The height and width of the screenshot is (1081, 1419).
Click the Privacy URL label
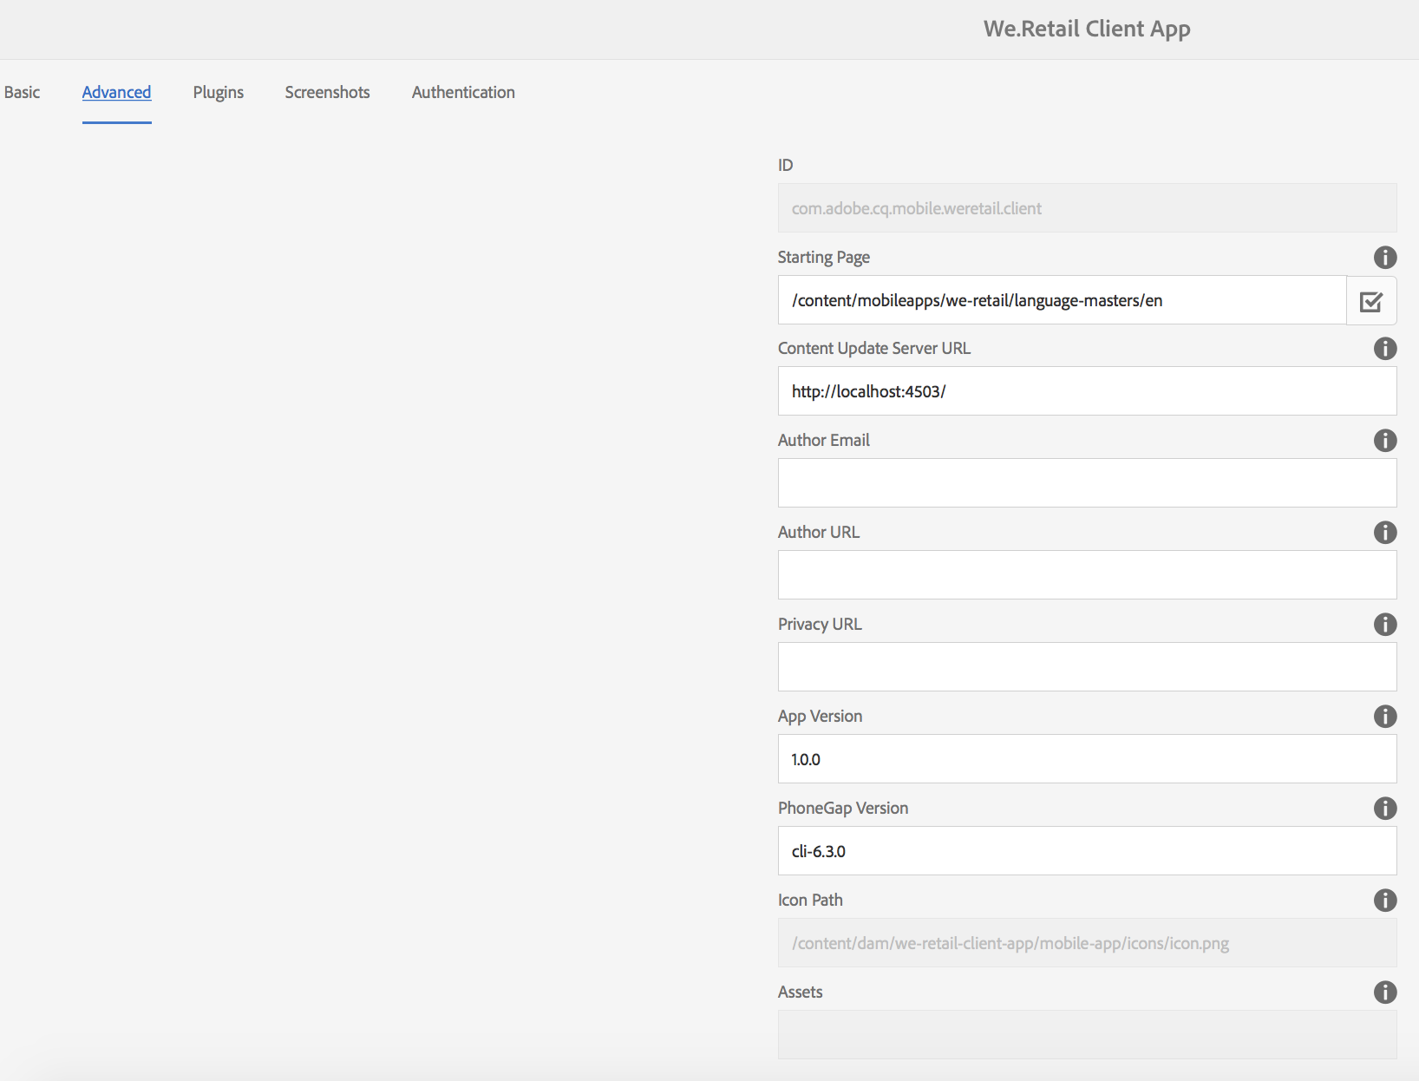point(820,624)
